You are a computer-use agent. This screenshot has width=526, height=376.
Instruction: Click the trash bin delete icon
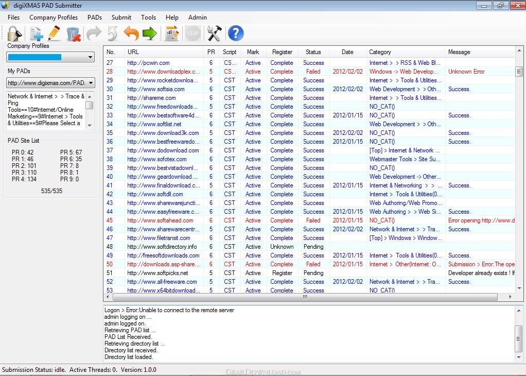pos(73,33)
